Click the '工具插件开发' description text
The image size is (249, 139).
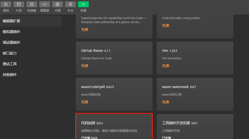171,131
